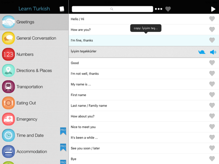Open the Directions & Places map pin icon
Viewport: 219px width, 164px height.
8,71
